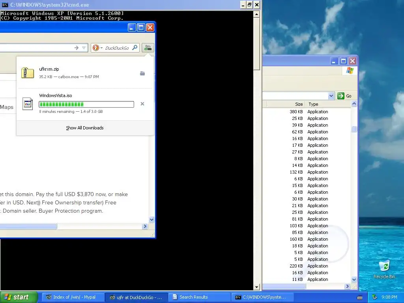Click the go arrow in browser address bar
The width and height of the screenshot is (404, 303).
coord(76,48)
